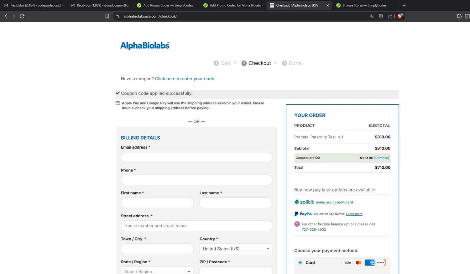Focus the Last name field
Viewport: 470px width, 274px height.
pos(236,203)
